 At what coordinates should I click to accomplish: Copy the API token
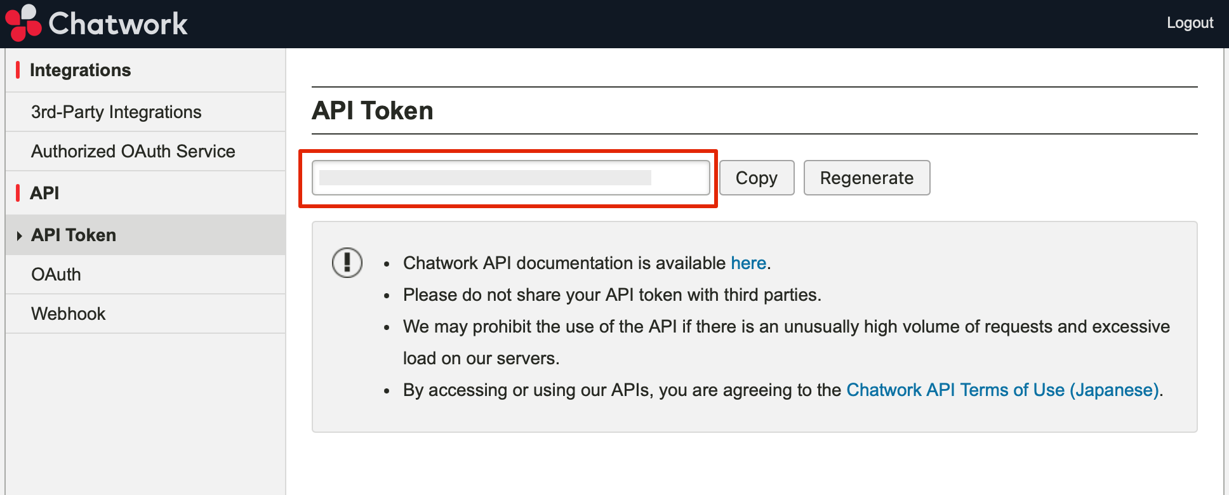pos(757,178)
